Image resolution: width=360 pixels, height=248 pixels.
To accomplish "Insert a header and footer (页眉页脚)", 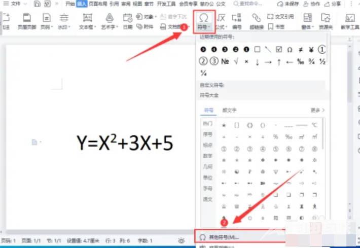I will pyautogui.click(x=27, y=21).
